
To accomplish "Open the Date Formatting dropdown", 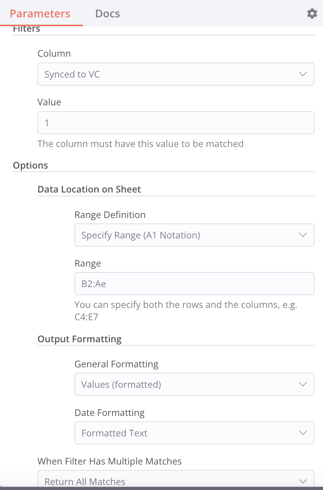I will [x=189, y=433].
